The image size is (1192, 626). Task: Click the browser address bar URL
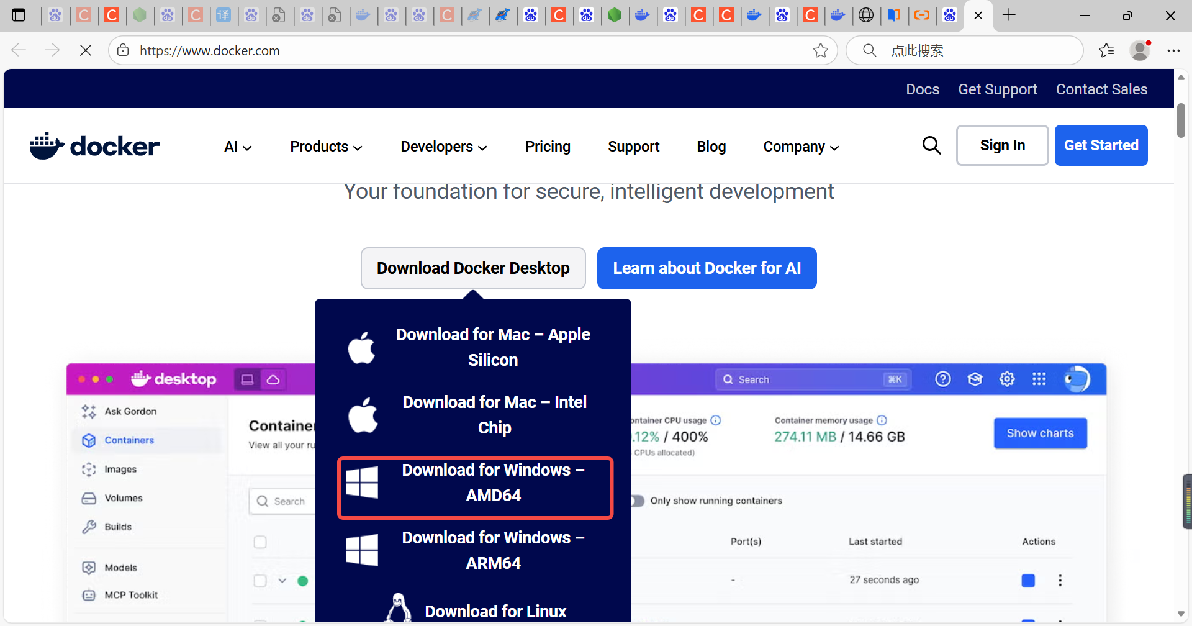click(x=210, y=50)
